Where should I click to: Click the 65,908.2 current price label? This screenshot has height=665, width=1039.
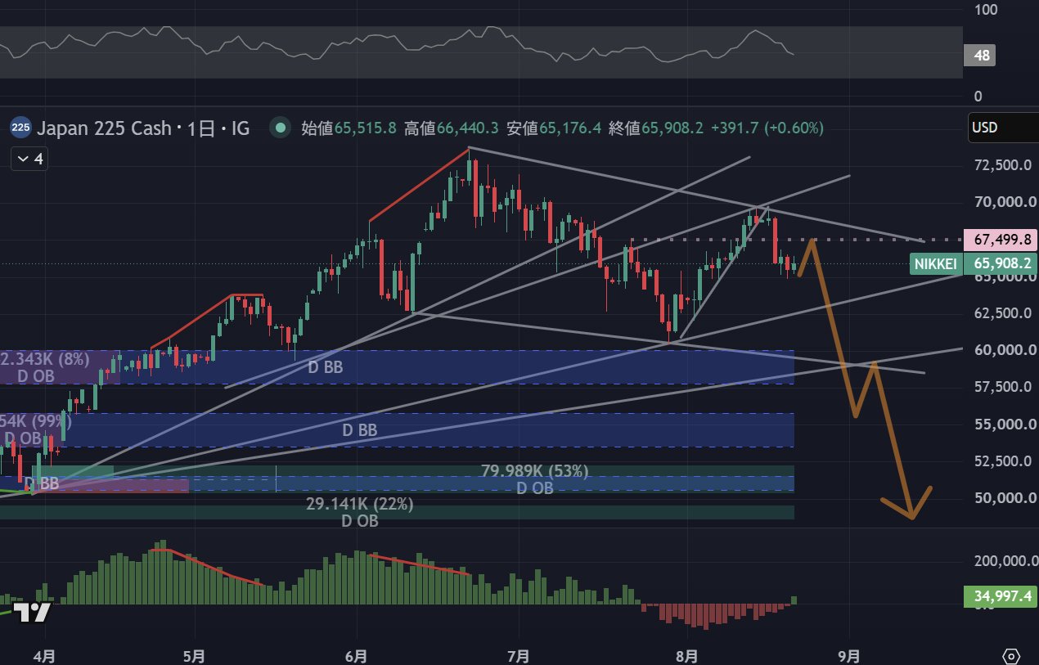(1001, 263)
